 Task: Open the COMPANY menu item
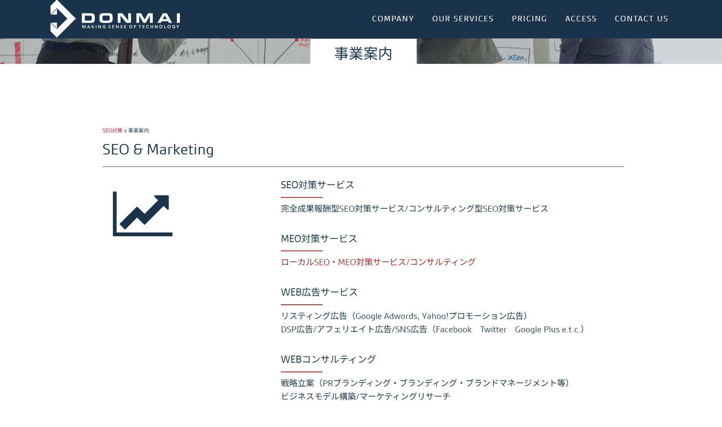pyautogui.click(x=393, y=18)
